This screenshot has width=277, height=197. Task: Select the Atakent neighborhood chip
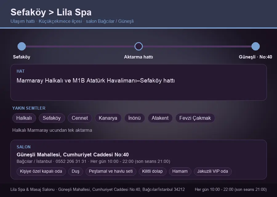tap(160, 118)
